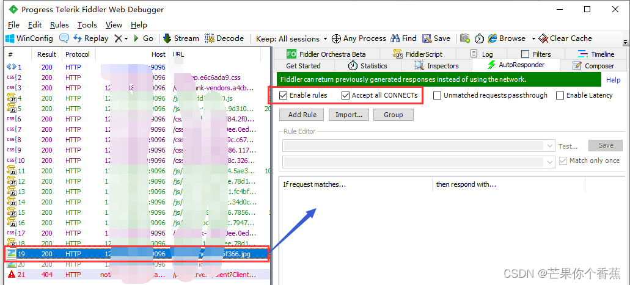
Task: Click the 'then respond with...' column header
Action: pos(508,185)
